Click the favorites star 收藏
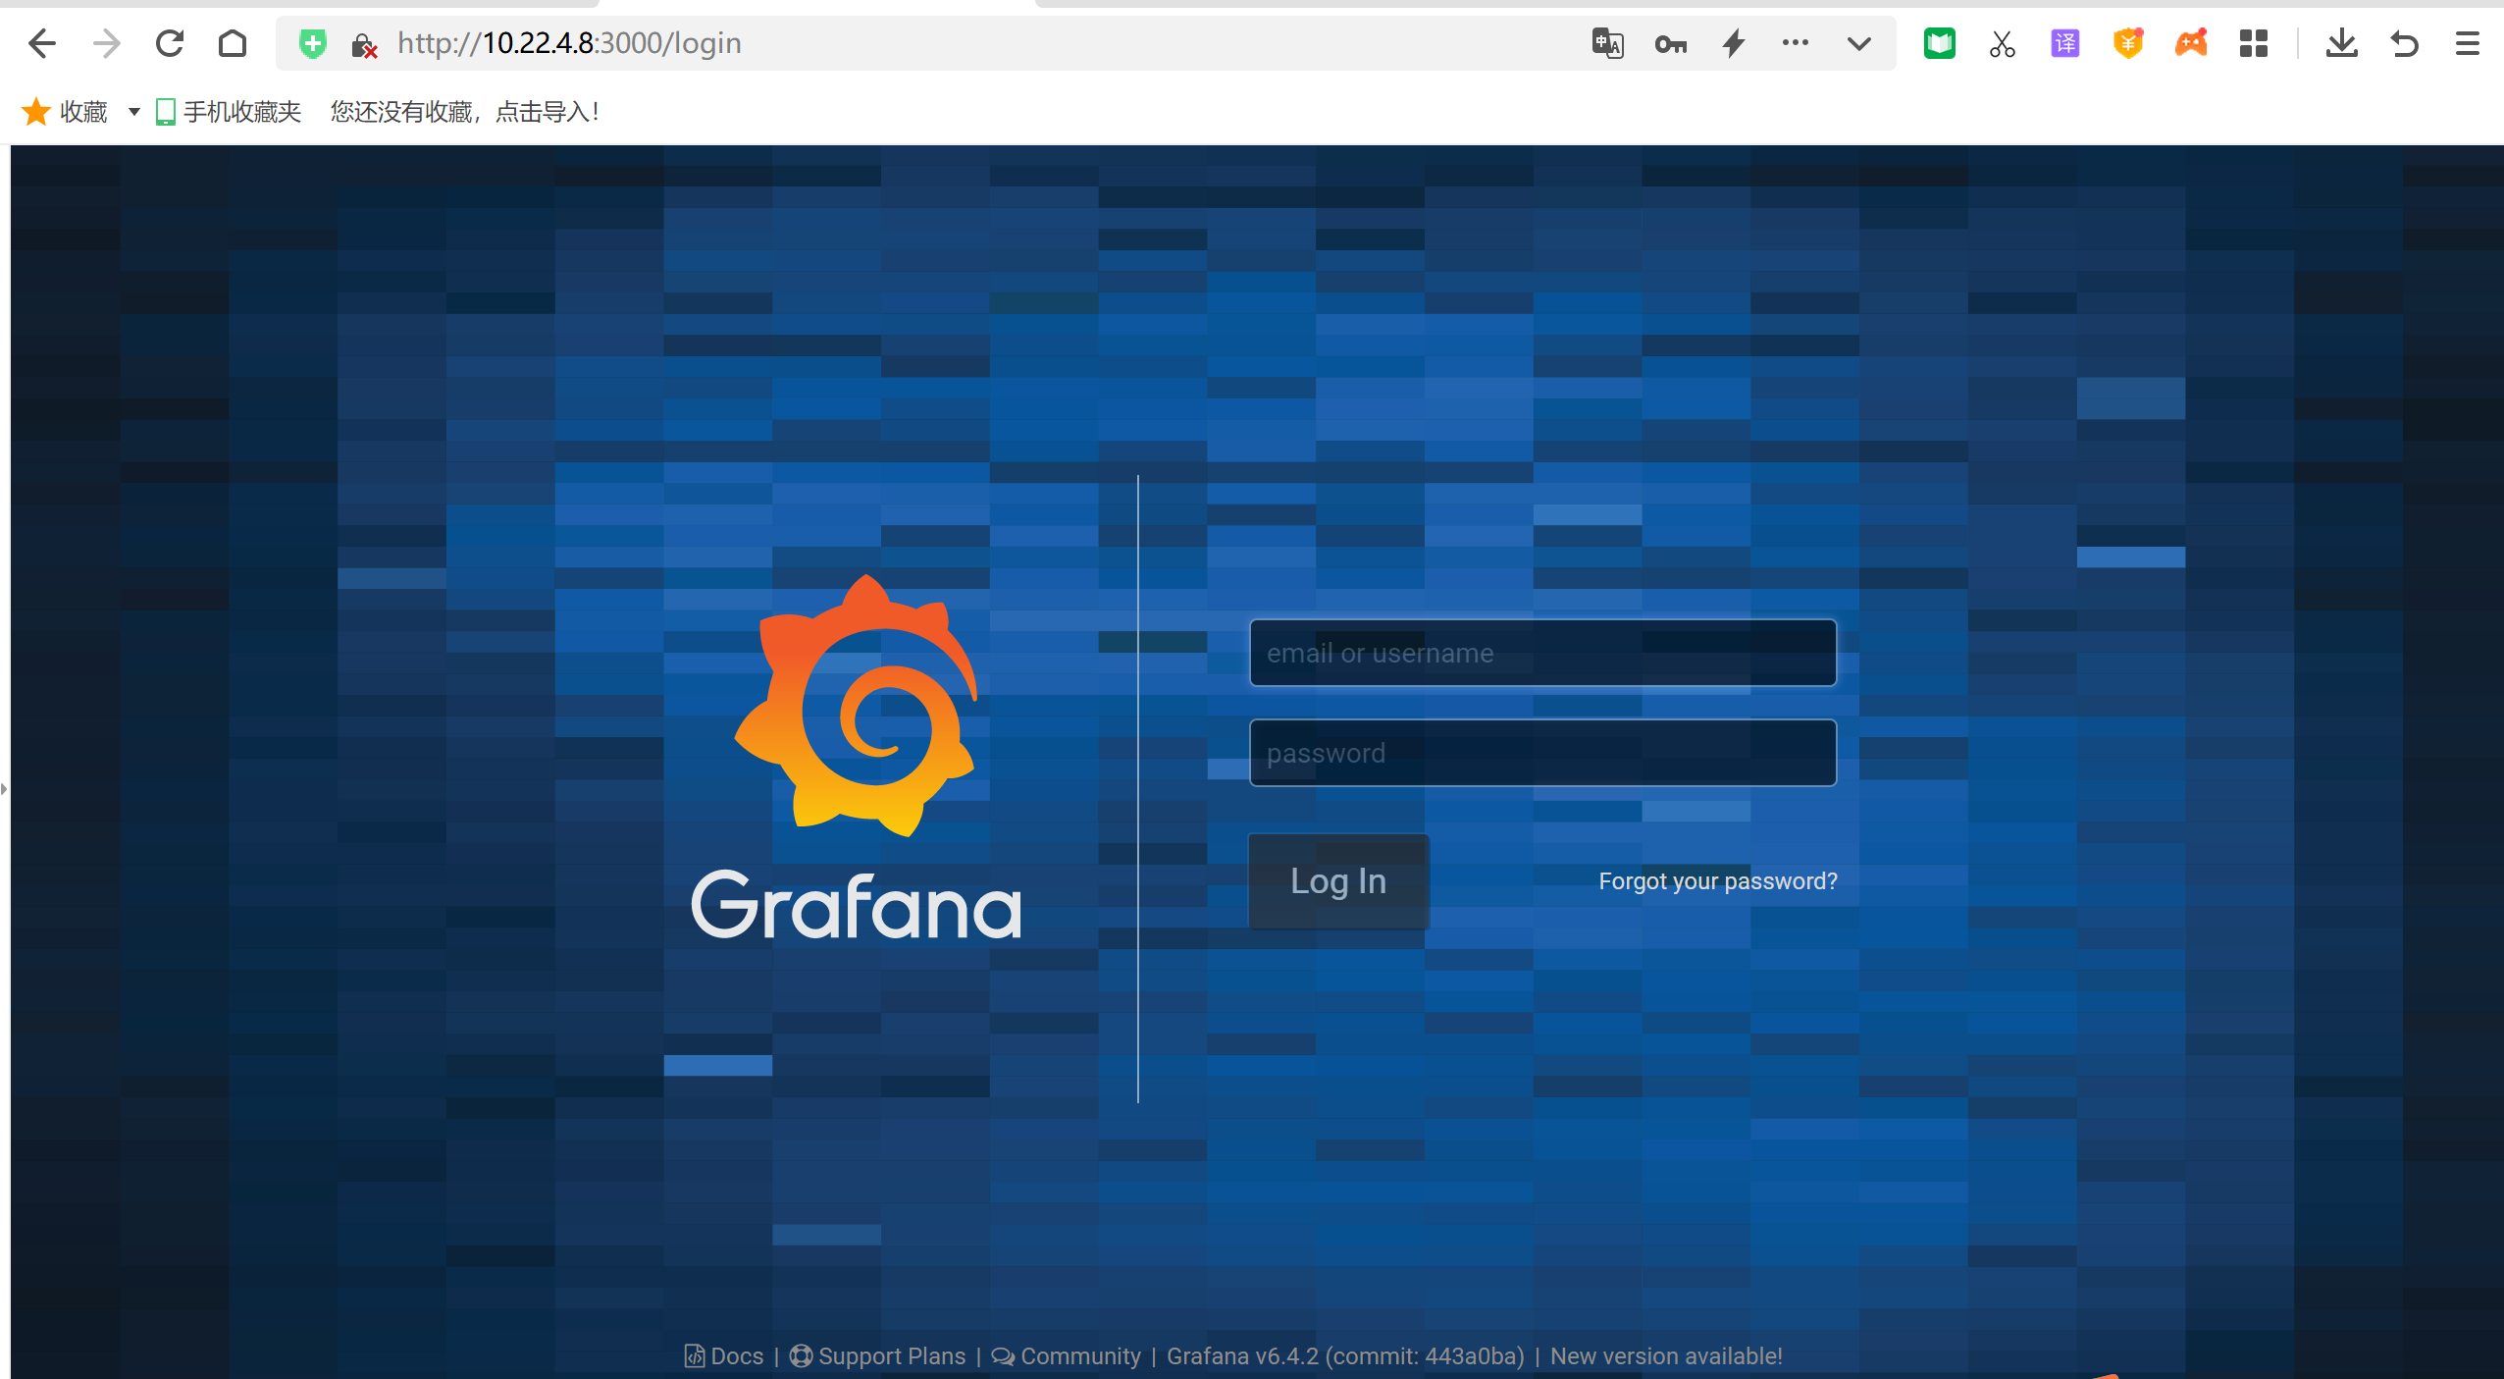This screenshot has width=2504, height=1379. click(65, 112)
